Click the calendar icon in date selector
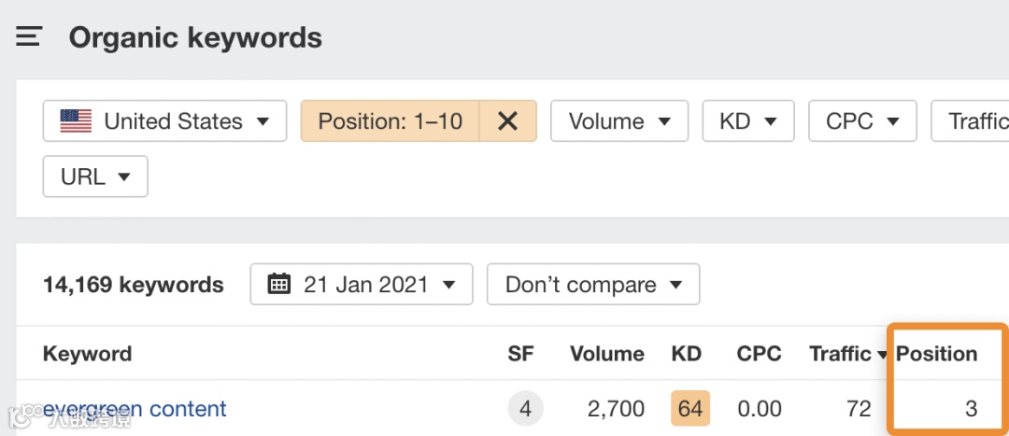The image size is (1009, 436). pos(278,284)
